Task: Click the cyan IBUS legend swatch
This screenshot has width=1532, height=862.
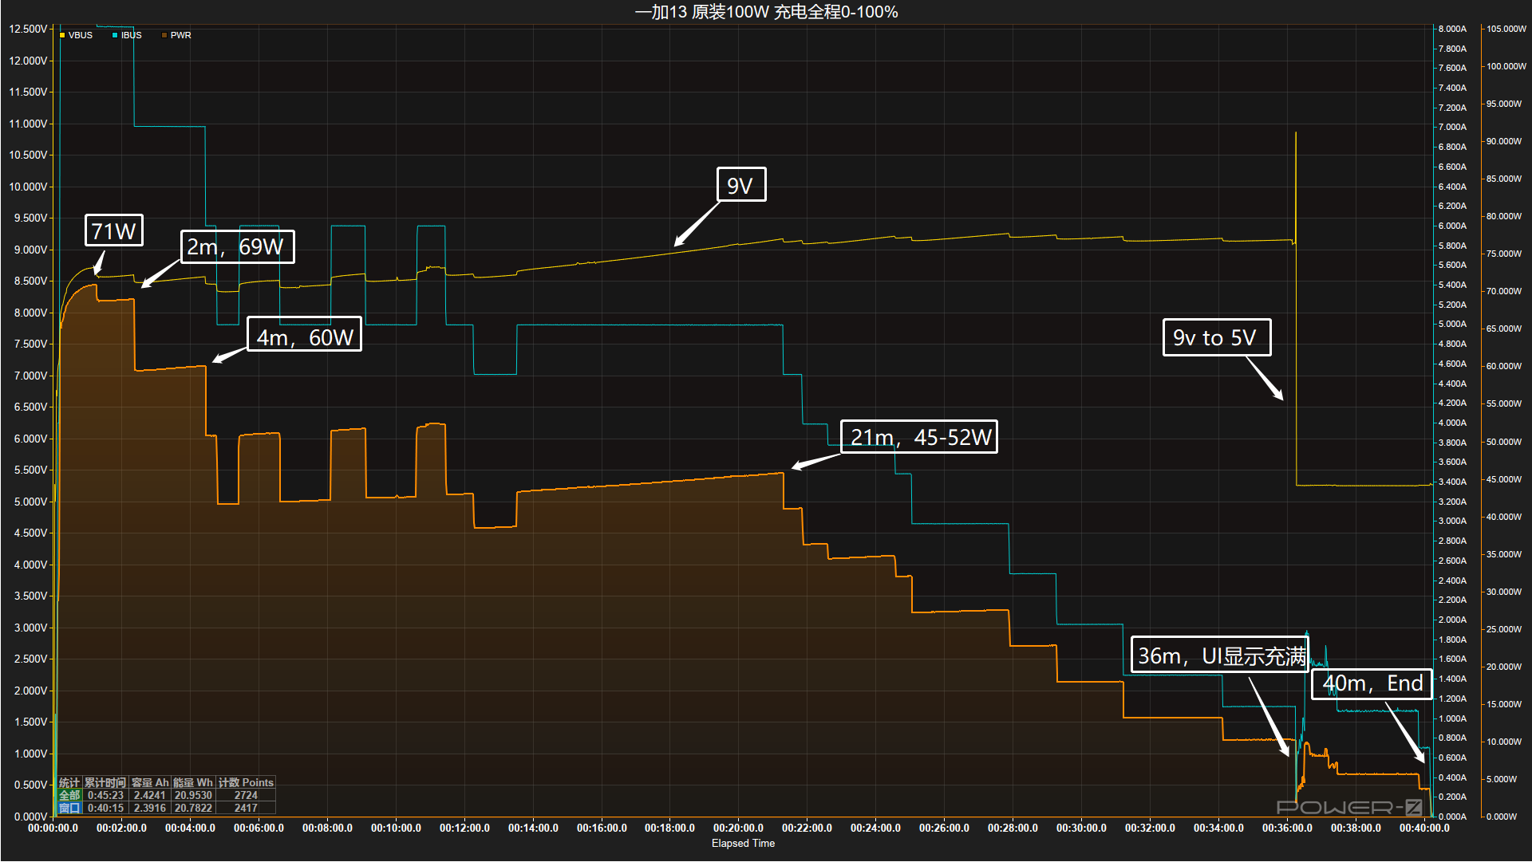Action: (115, 35)
